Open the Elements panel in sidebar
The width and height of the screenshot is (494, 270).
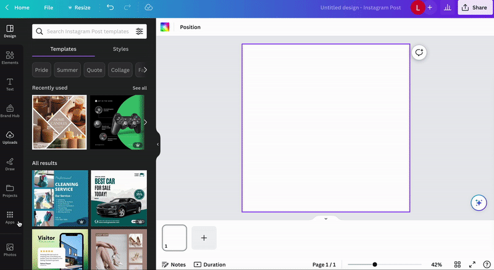10,57
